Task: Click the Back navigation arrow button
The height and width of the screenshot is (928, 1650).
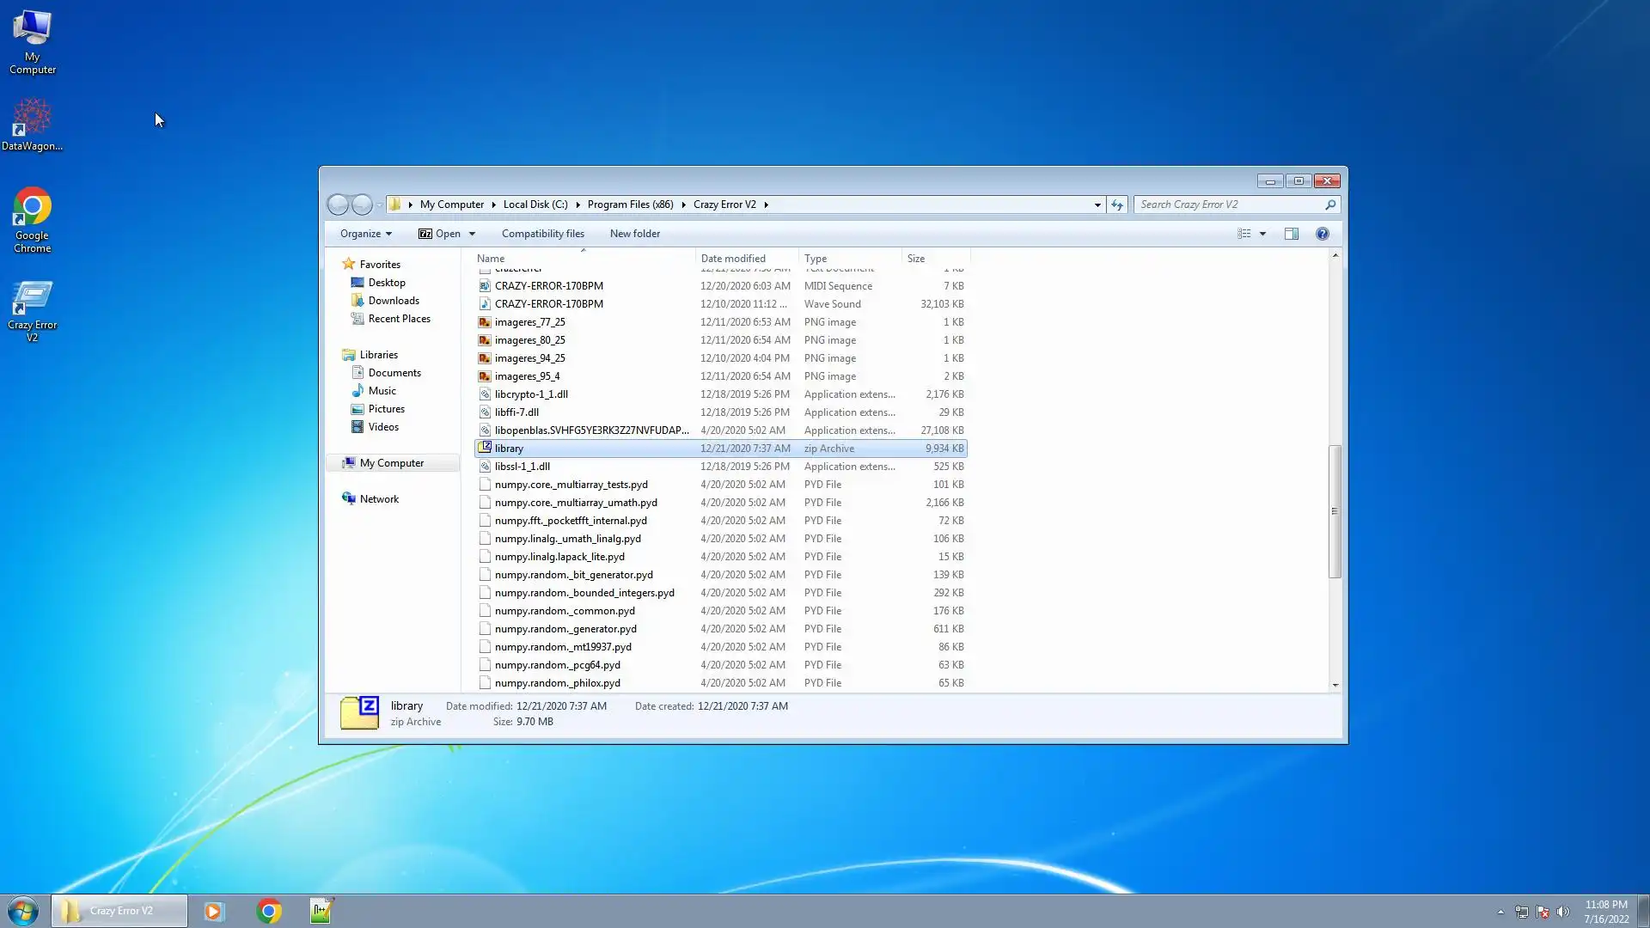Action: pos(339,205)
